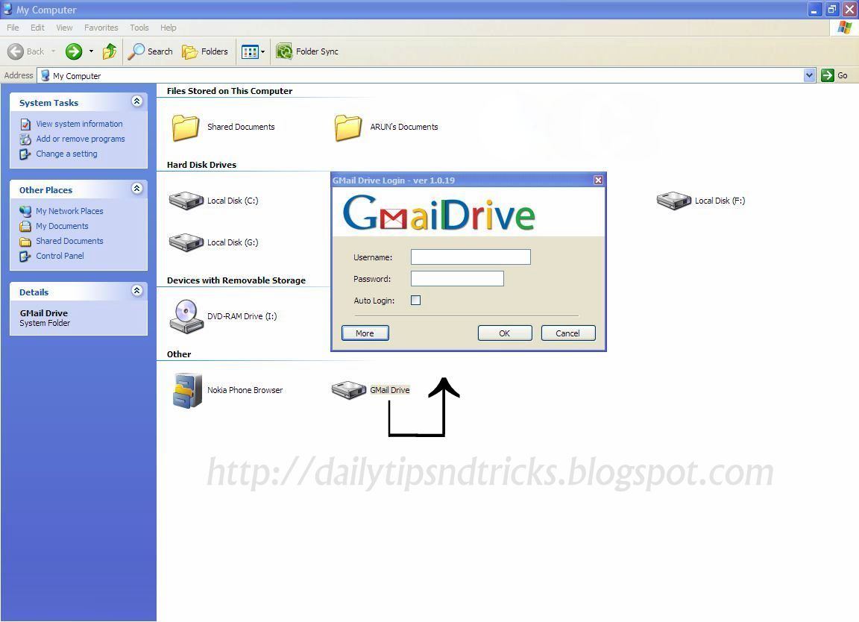The height and width of the screenshot is (622, 859).
Task: Click the Password input field
Action: [457, 279]
